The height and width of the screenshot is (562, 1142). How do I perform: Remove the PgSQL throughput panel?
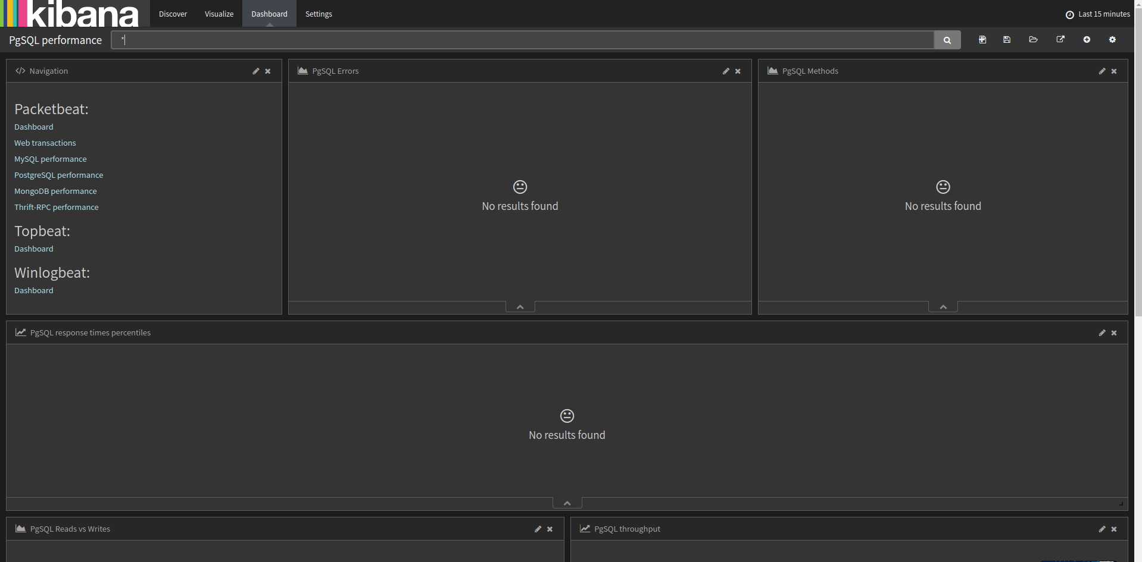1114,529
